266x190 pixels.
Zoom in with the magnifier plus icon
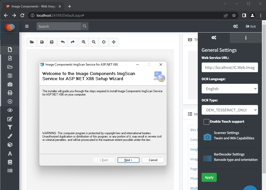point(83,42)
